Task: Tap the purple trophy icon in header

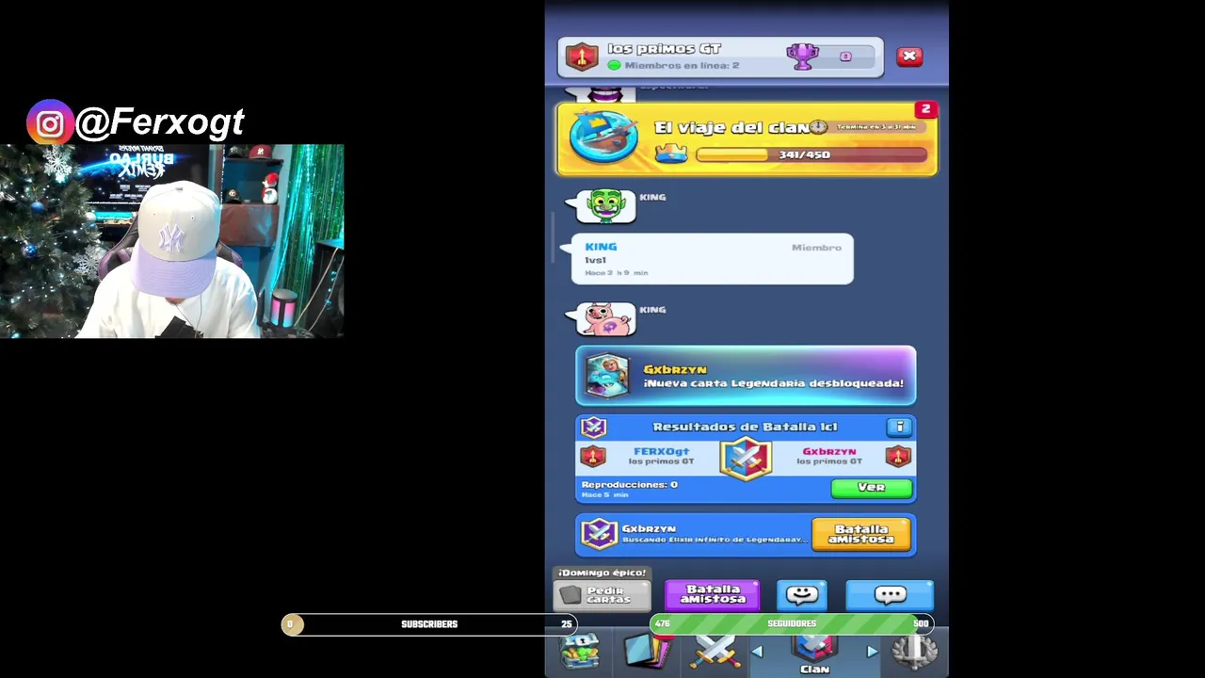Action: (x=802, y=56)
